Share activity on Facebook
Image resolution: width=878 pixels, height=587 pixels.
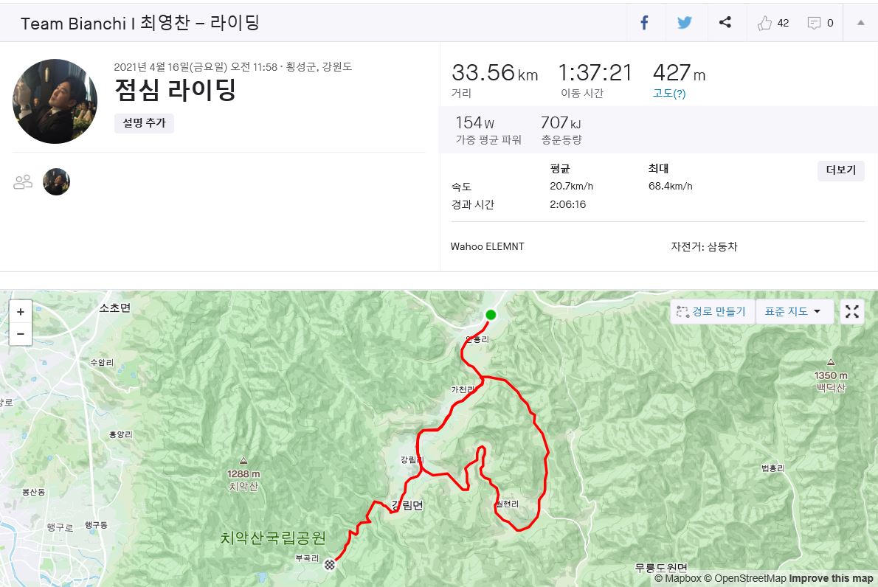pos(644,23)
